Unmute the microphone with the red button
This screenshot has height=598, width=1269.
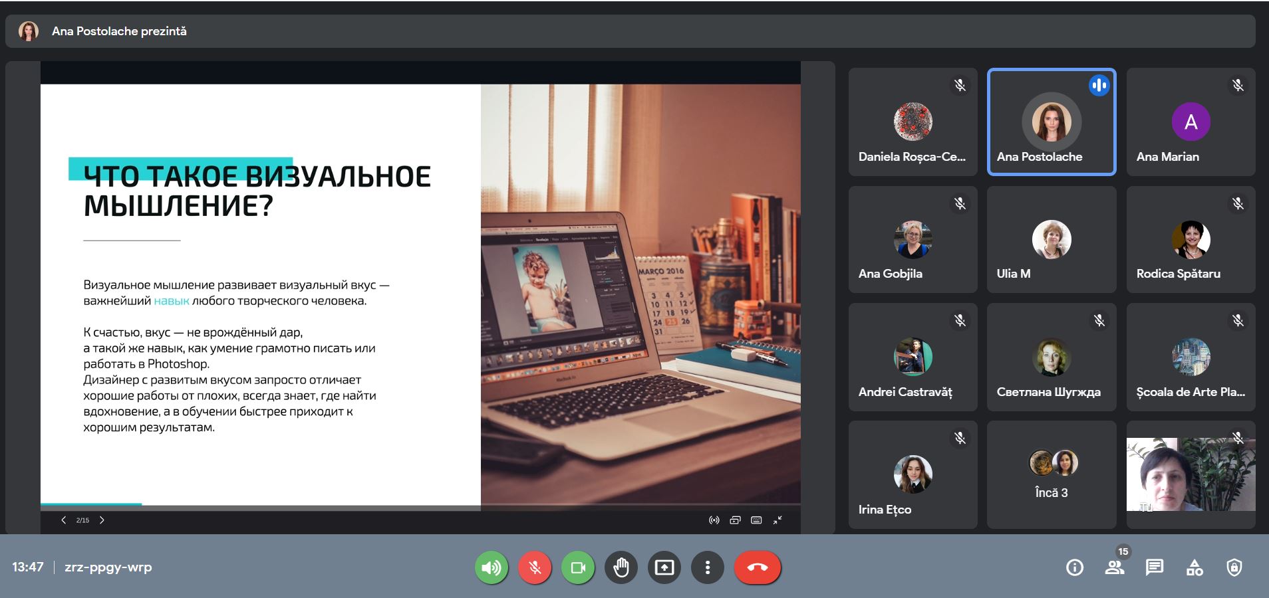tap(535, 567)
